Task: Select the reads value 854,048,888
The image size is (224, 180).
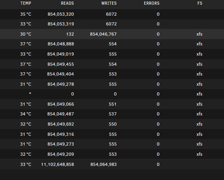Action: 61,44
